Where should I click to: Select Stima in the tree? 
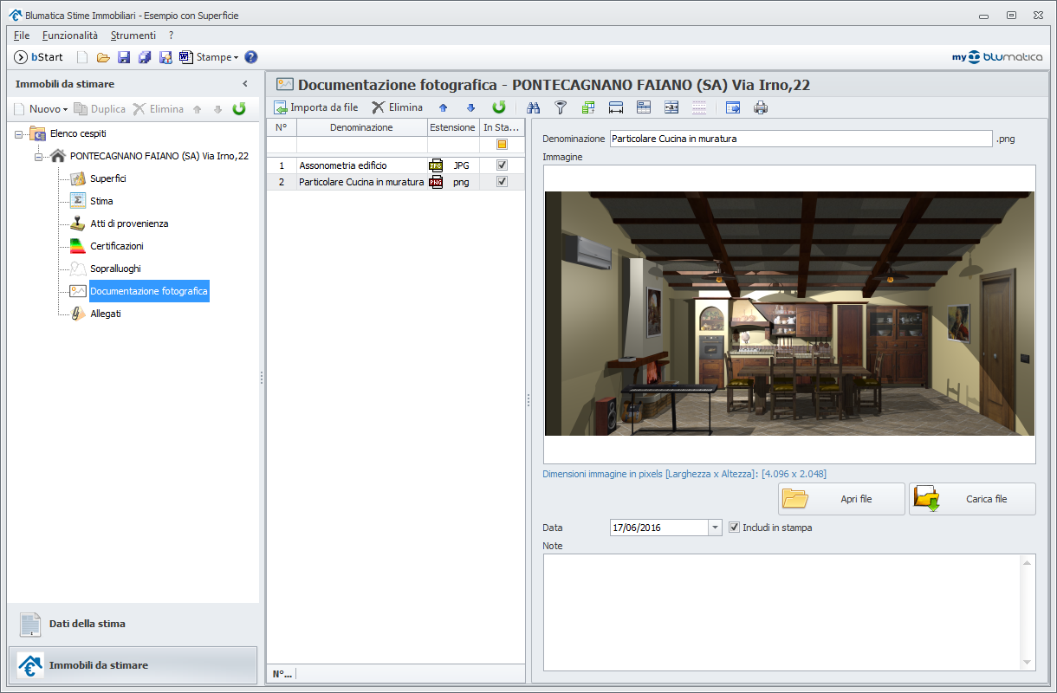(x=101, y=201)
